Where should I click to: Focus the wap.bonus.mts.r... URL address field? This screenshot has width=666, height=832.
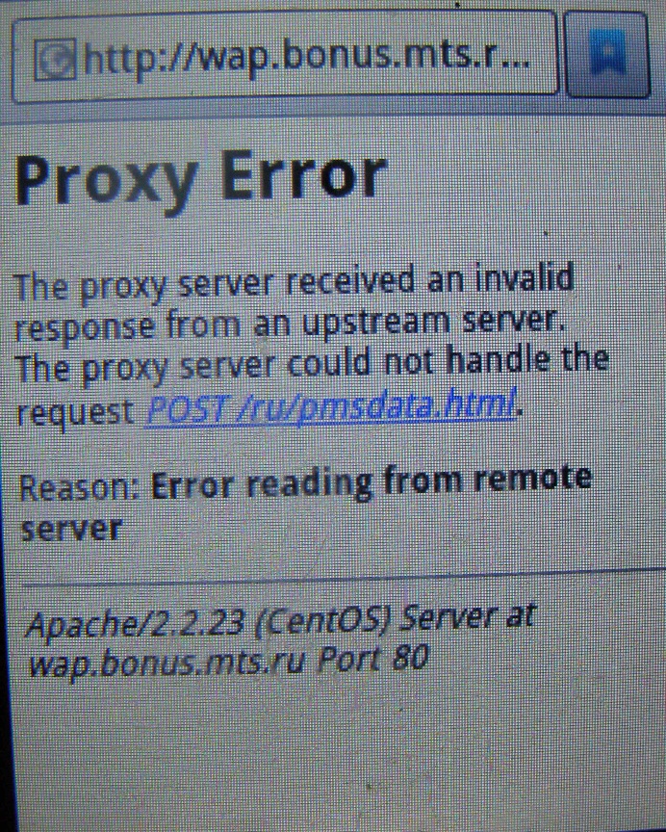[x=285, y=56]
